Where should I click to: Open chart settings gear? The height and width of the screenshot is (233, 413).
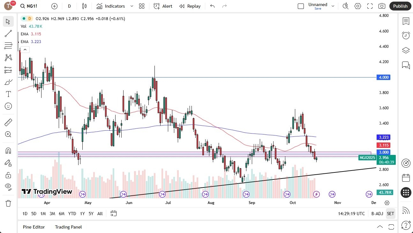point(357,6)
